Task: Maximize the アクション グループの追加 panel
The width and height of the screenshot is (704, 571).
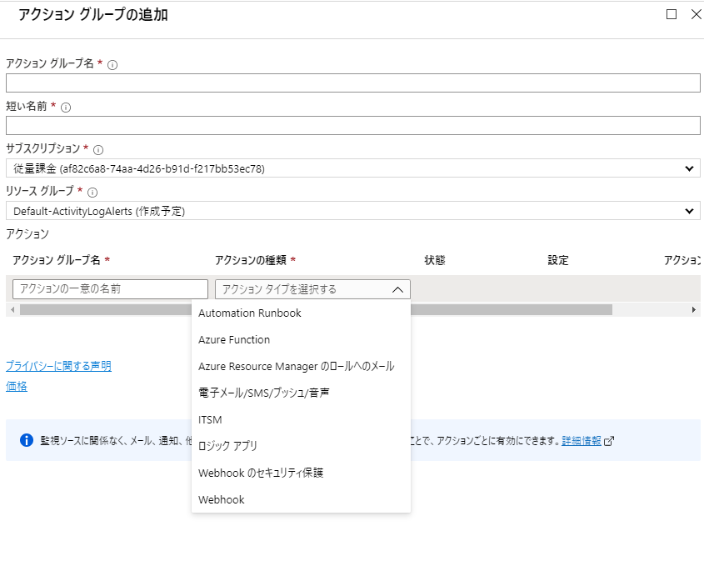Action: (672, 14)
